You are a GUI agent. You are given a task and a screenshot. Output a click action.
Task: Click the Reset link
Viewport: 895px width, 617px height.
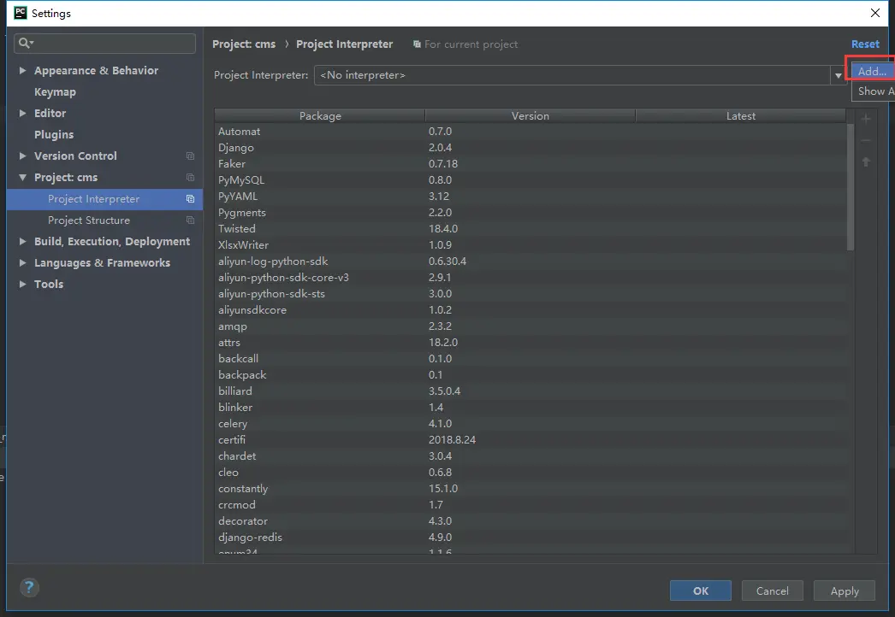pyautogui.click(x=865, y=44)
